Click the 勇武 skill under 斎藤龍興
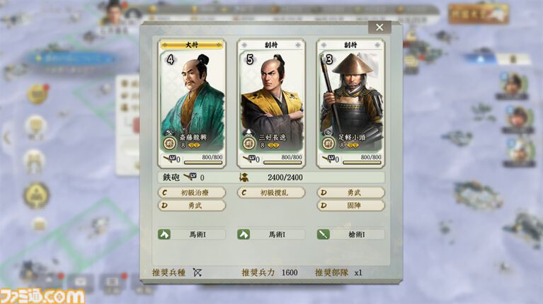543x304 pixels. [x=192, y=206]
